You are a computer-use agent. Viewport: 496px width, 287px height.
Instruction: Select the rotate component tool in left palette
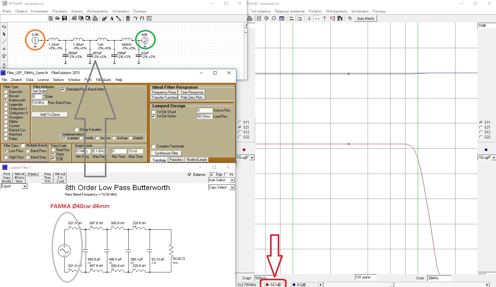pyautogui.click(x=4, y=27)
